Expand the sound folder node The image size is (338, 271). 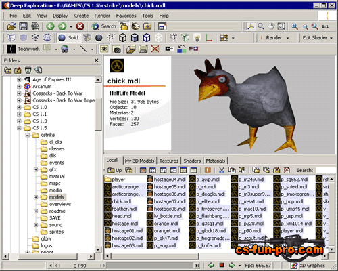click(36, 225)
